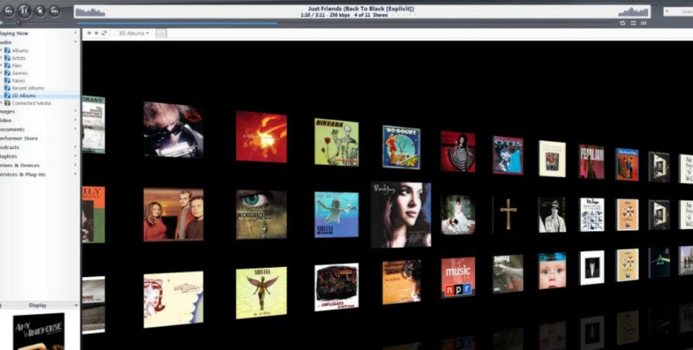Screen dimensions: 693x350
Task: Toggle the shuffle mode icon
Action: click(x=633, y=23)
